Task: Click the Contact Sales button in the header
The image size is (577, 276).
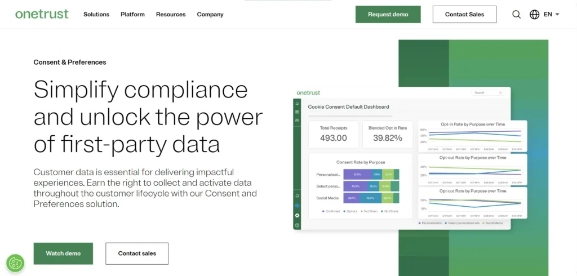Action: coord(464,14)
